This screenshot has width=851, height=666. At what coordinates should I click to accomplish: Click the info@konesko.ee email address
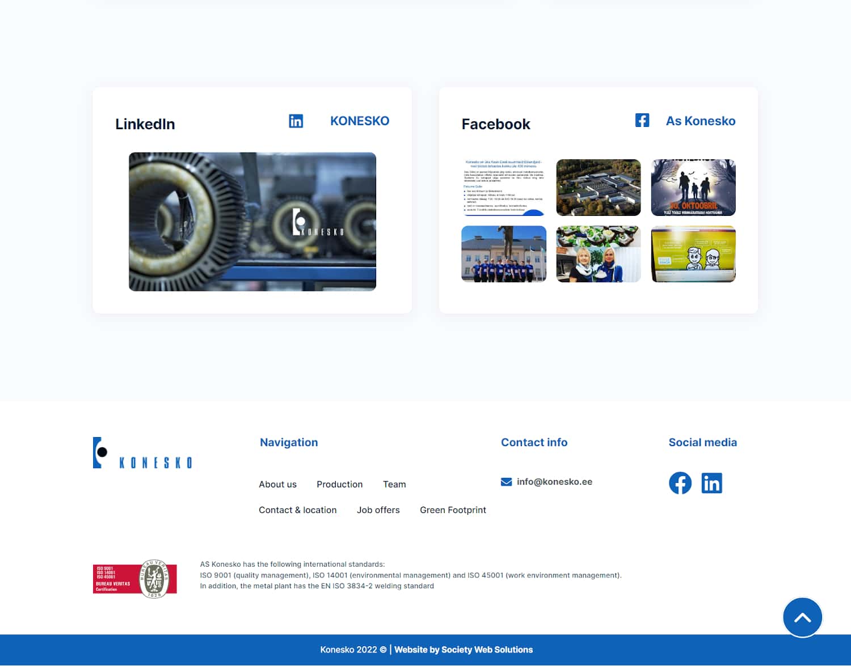point(554,482)
